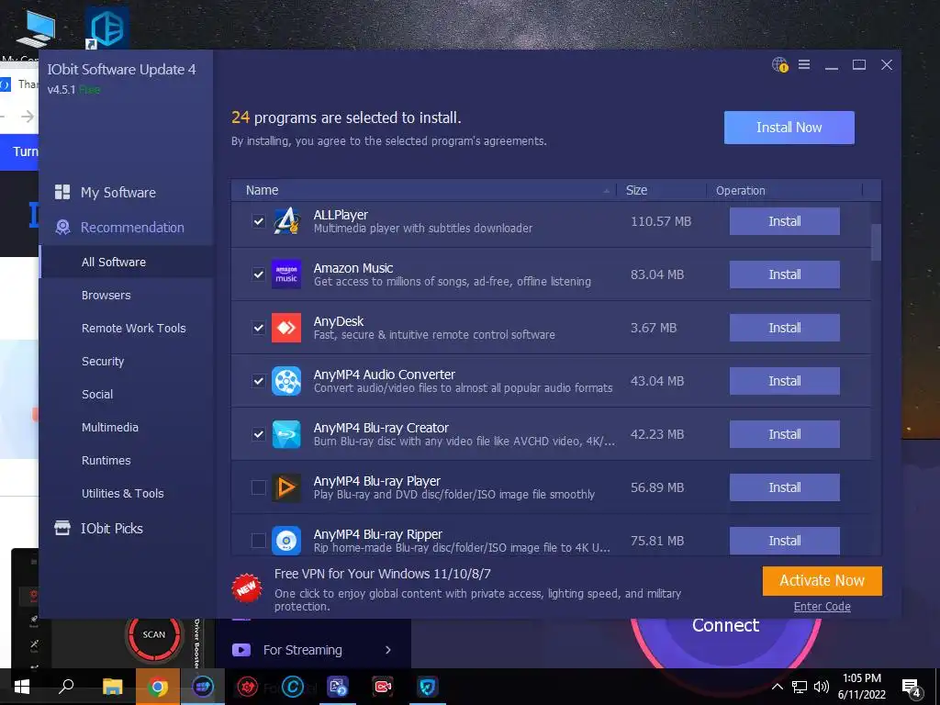Check the AnyMP4 Blu-ray Player checkbox
Viewport: 940px width, 705px height.
(258, 487)
